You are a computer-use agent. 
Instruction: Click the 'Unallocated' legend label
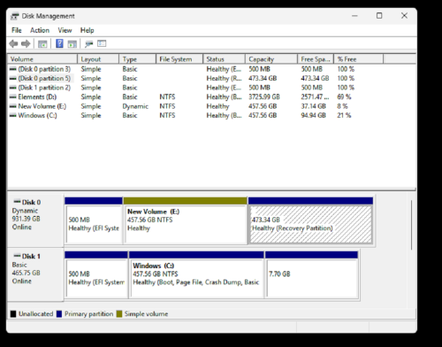click(36, 314)
